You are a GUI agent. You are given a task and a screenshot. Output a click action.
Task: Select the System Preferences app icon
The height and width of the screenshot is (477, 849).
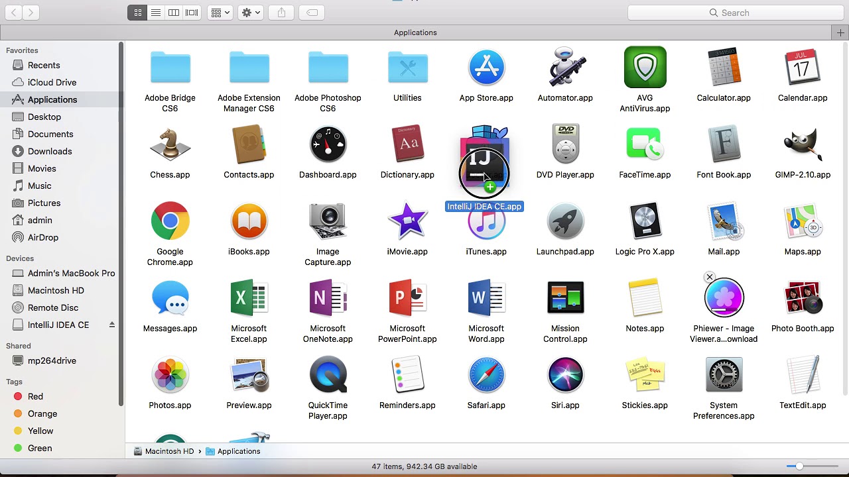point(724,374)
